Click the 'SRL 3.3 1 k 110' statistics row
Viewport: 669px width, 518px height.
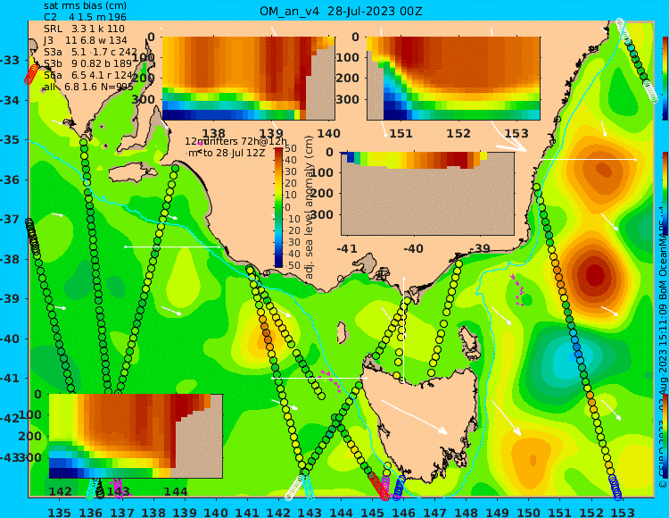click(x=85, y=29)
